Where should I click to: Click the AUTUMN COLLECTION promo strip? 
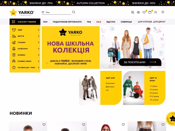tap(90, 3)
